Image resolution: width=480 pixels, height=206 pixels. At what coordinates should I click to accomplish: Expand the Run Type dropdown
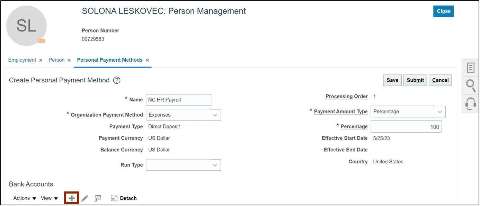tap(215, 165)
